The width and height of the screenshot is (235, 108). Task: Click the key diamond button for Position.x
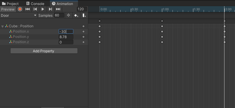84,32
